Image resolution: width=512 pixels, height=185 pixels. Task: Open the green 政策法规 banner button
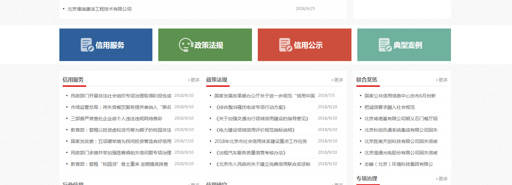205,45
